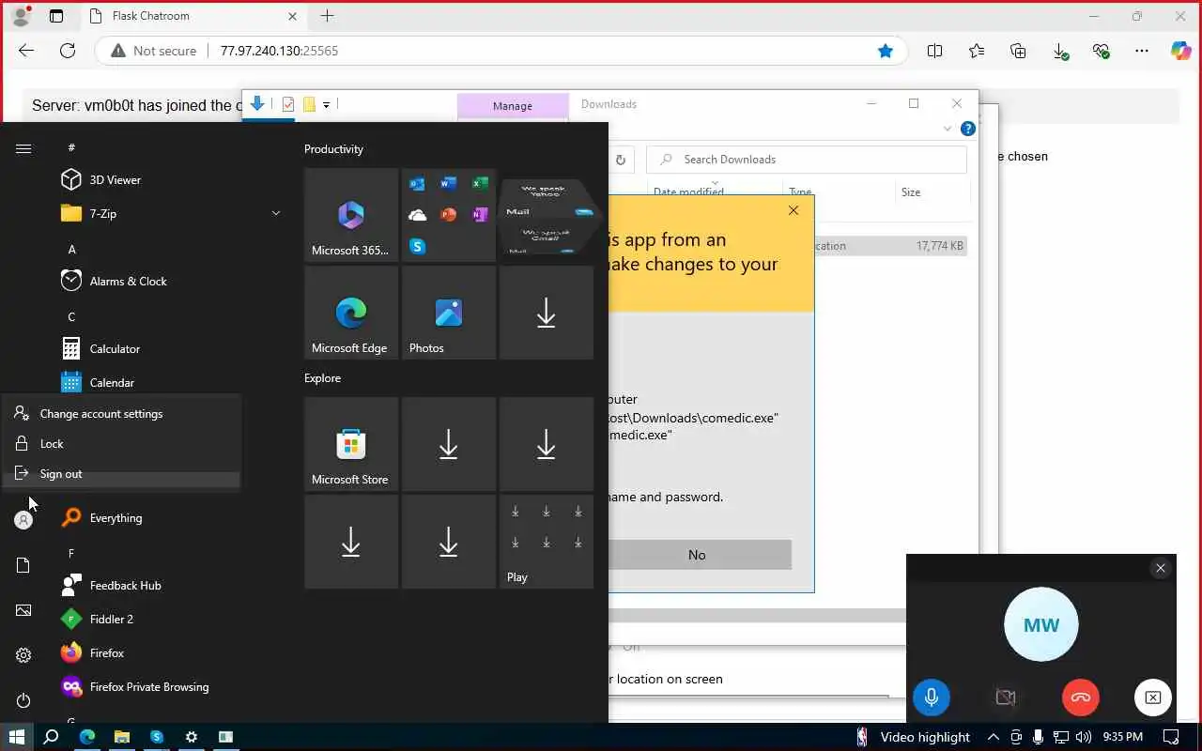Open Pictures from the Start sidebar
The height and width of the screenshot is (751, 1202).
coord(23,610)
